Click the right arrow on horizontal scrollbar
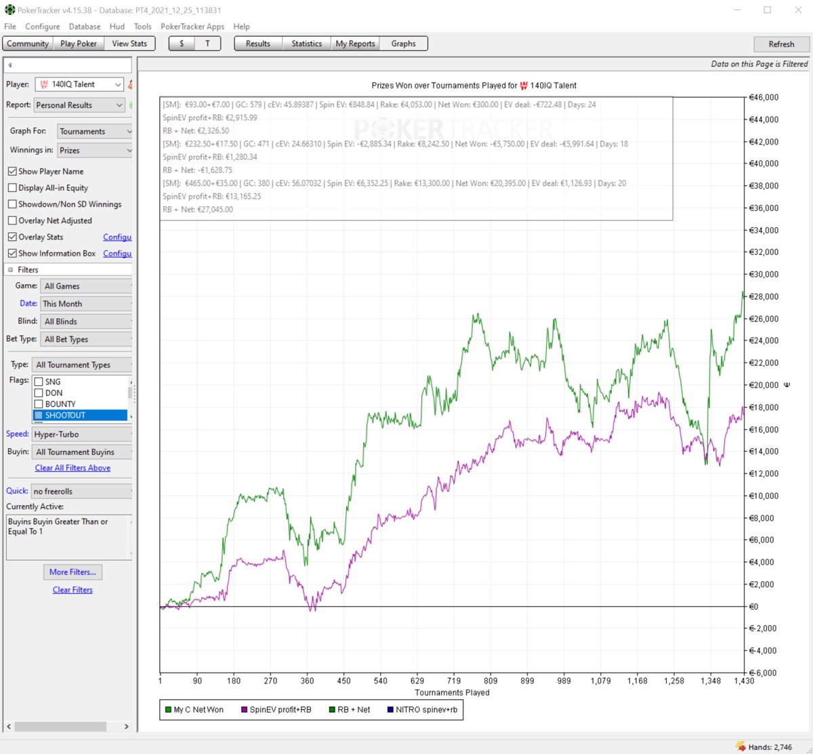Viewport: 813px width, 754px height. pyautogui.click(x=126, y=726)
